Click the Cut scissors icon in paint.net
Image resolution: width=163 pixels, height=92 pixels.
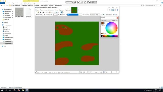click(x=46, y=12)
